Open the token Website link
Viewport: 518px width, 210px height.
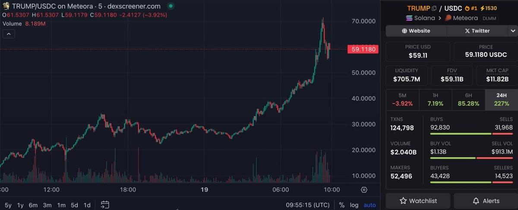[x=416, y=31]
